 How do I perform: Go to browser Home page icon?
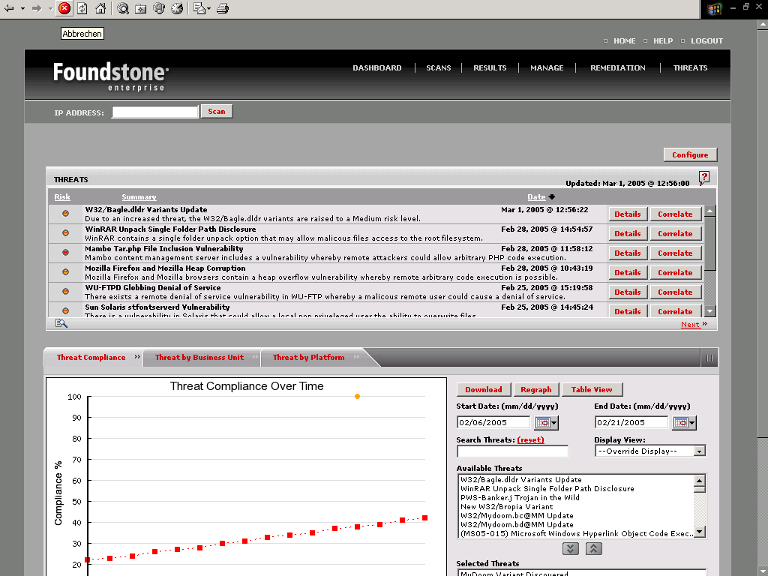pos(100,8)
